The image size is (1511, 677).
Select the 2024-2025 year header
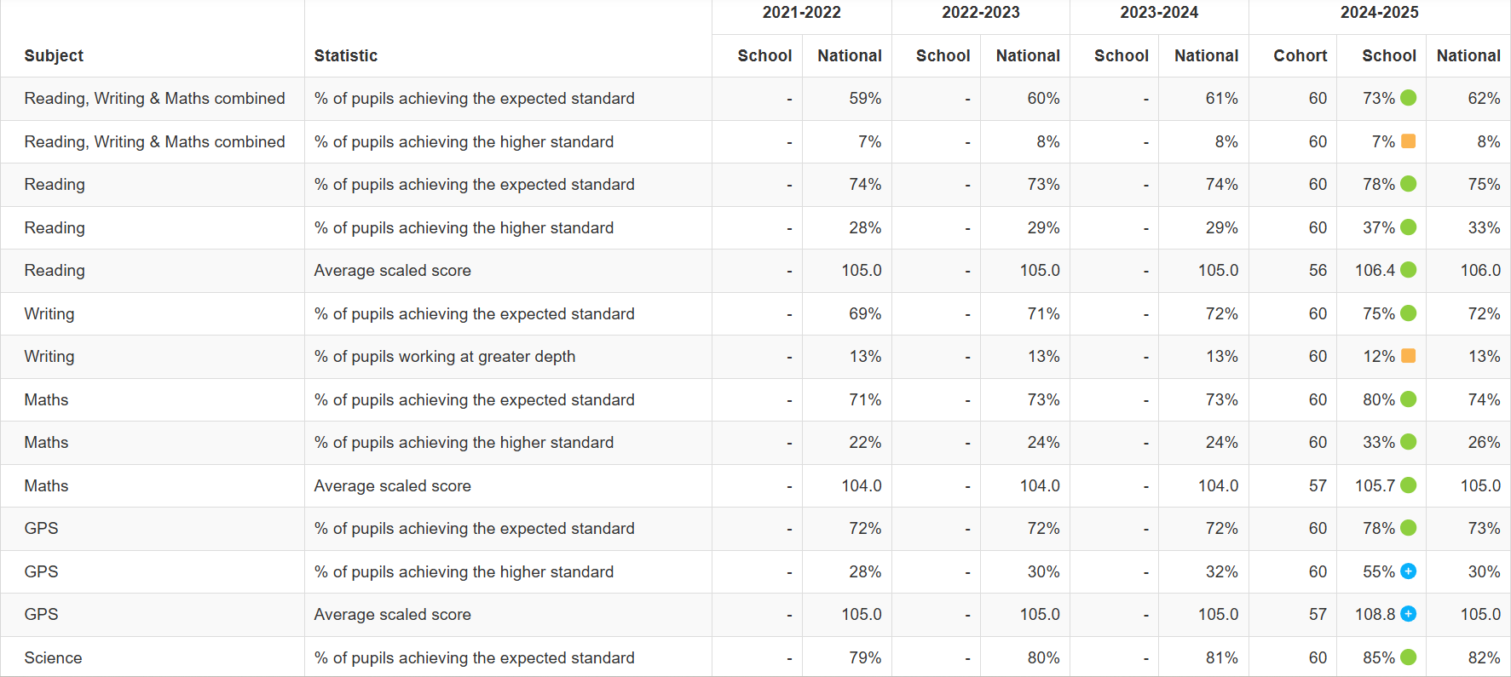1379,13
